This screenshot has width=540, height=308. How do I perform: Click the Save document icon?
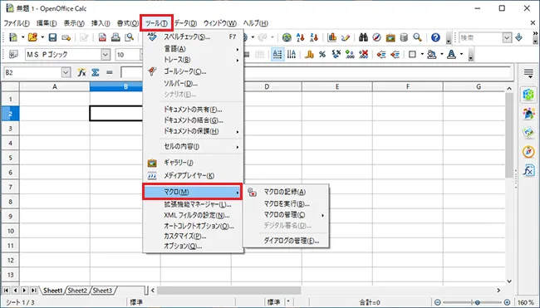[52, 37]
